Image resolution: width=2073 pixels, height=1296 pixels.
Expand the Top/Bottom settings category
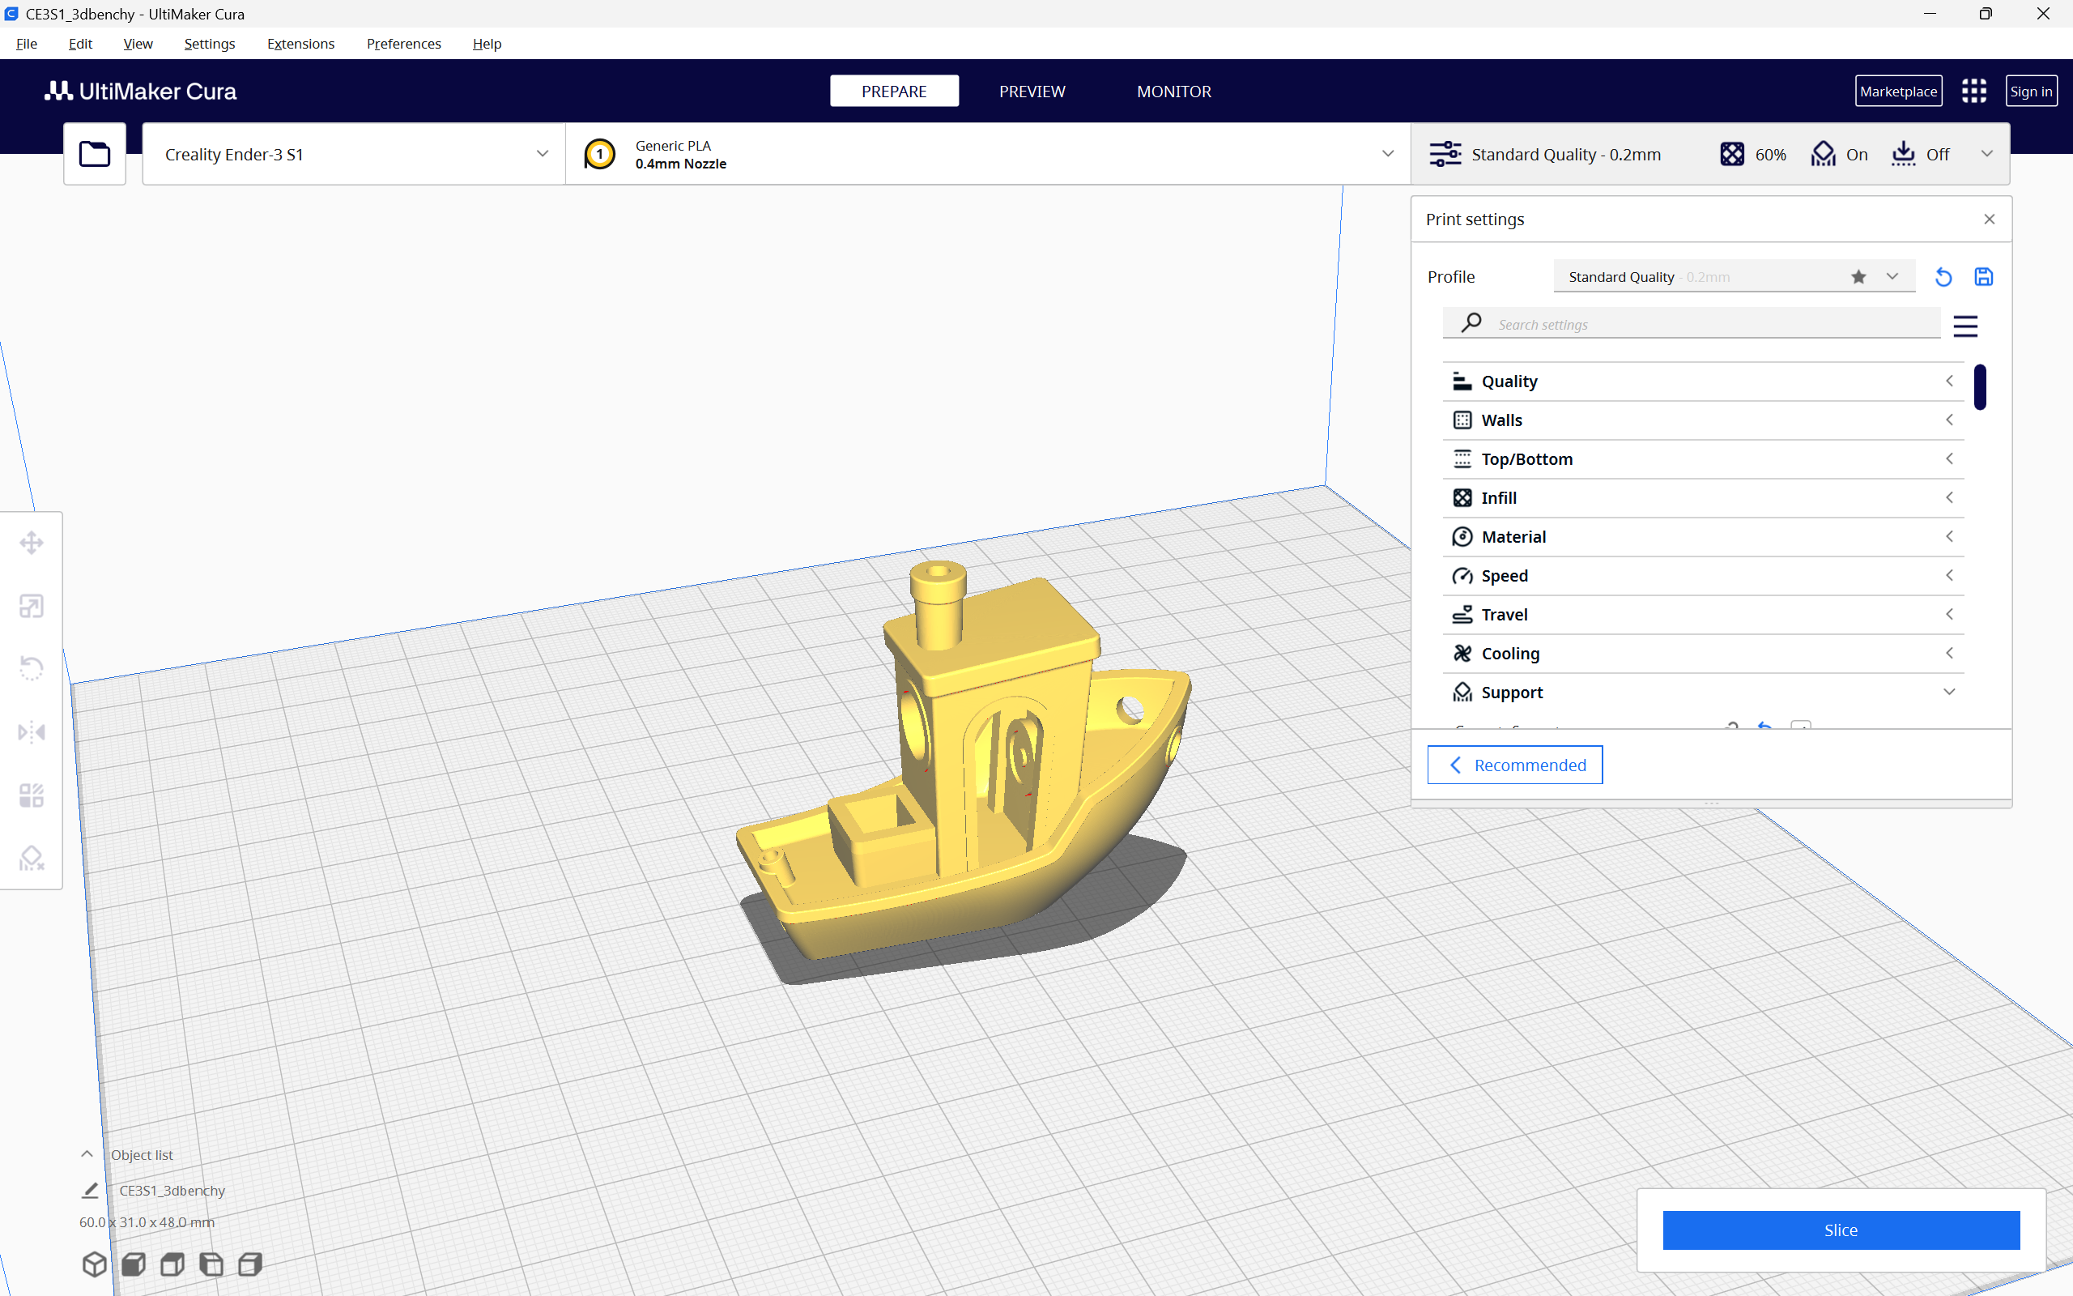(1703, 459)
